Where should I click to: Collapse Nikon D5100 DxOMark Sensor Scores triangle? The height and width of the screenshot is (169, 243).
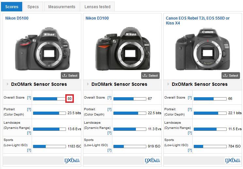(x=7, y=84)
